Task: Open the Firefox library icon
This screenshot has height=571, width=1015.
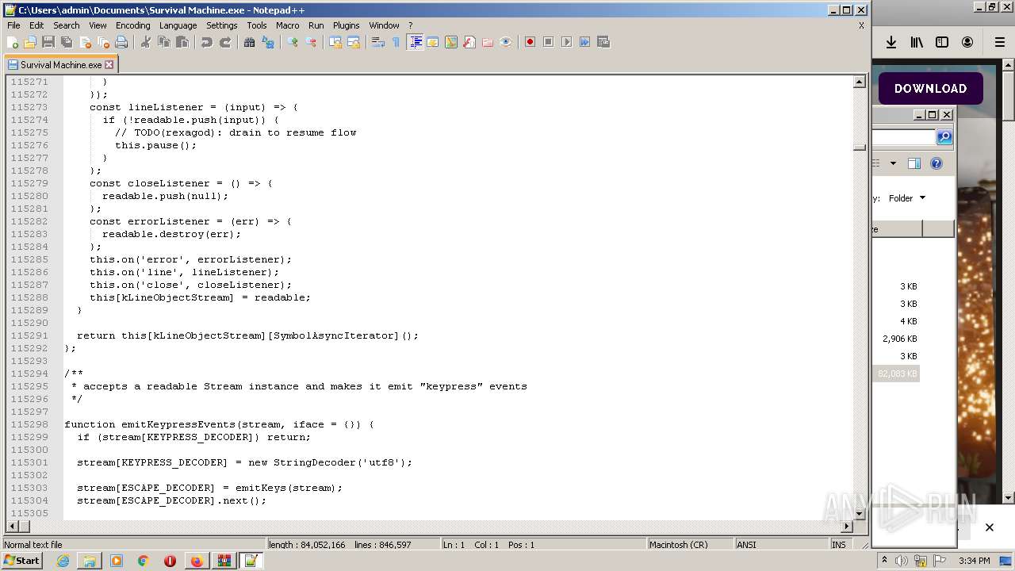Action: 917,42
